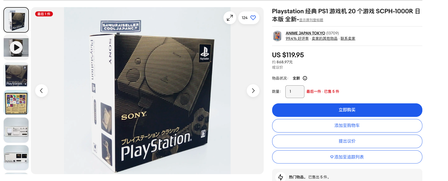Select the first PlayStation box thumbnail

coord(16,20)
